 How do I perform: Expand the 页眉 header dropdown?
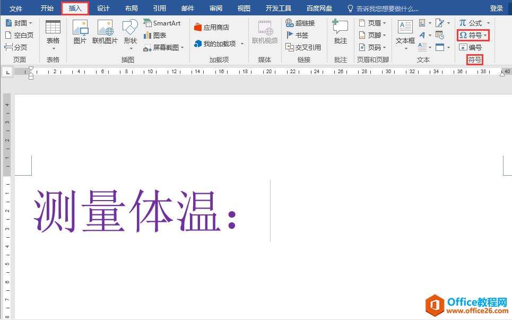click(x=372, y=23)
